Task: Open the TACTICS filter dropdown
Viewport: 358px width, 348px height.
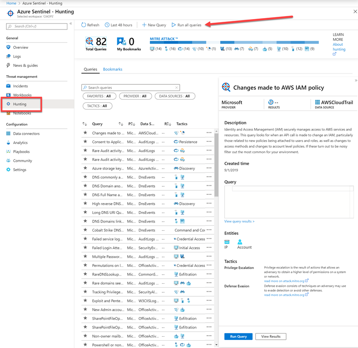Action: click(97, 106)
